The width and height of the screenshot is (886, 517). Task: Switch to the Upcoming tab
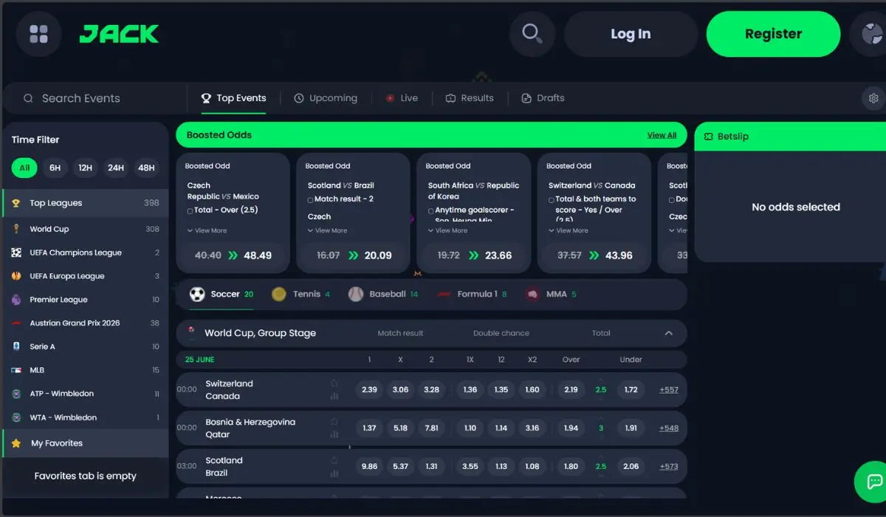(326, 98)
